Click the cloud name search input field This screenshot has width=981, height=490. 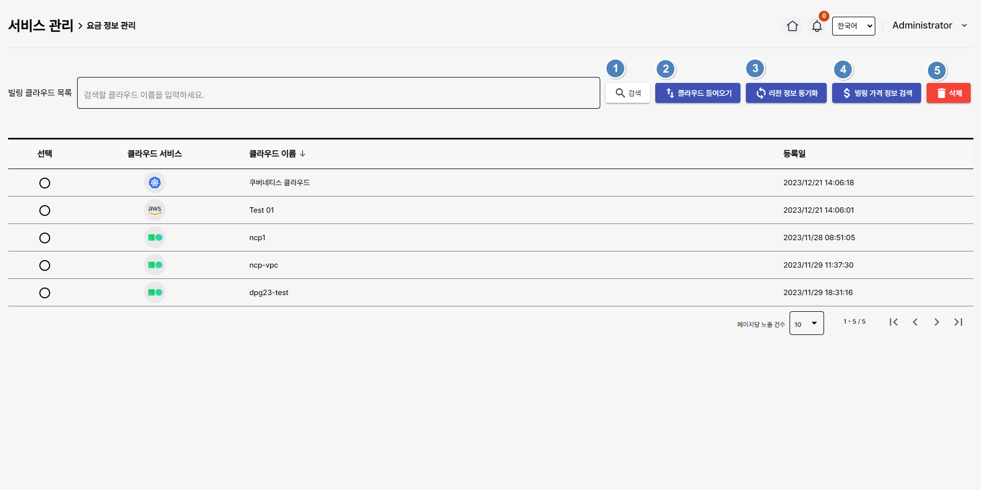pyautogui.click(x=338, y=93)
